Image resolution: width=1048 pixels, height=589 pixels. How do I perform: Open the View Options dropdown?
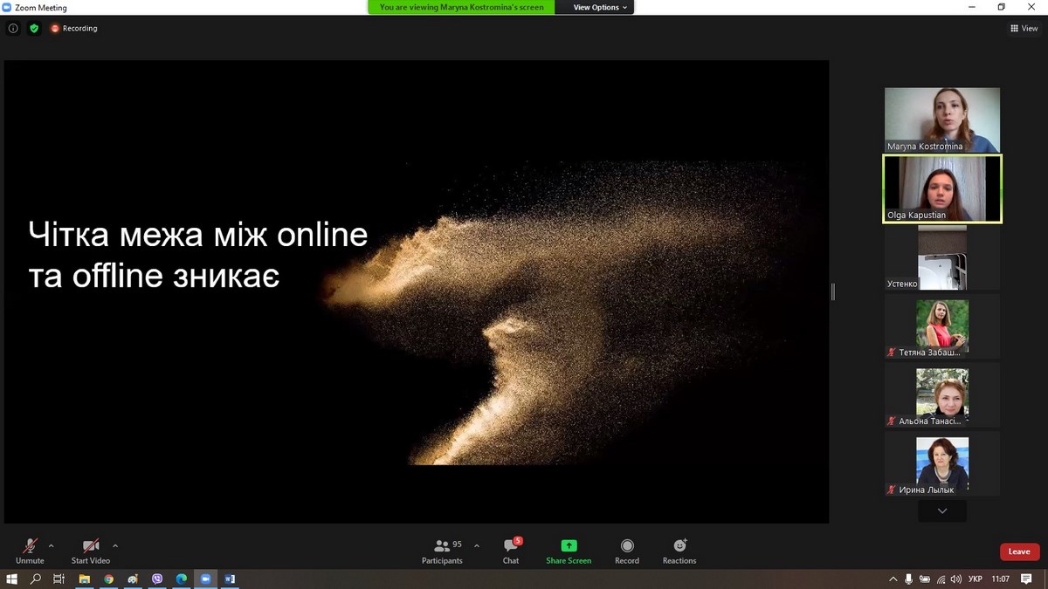click(600, 7)
